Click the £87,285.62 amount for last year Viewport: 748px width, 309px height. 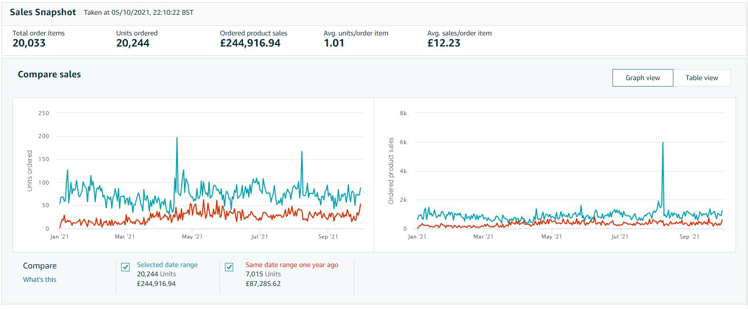263,284
